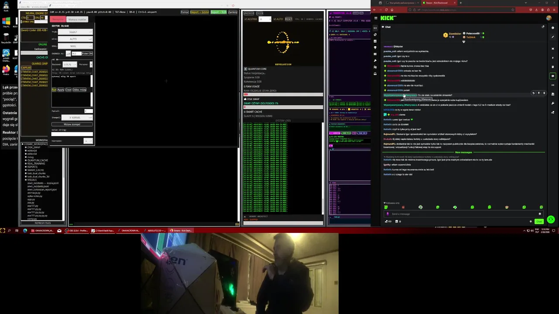Toggle Pulse: ON button in editor

click(87, 53)
